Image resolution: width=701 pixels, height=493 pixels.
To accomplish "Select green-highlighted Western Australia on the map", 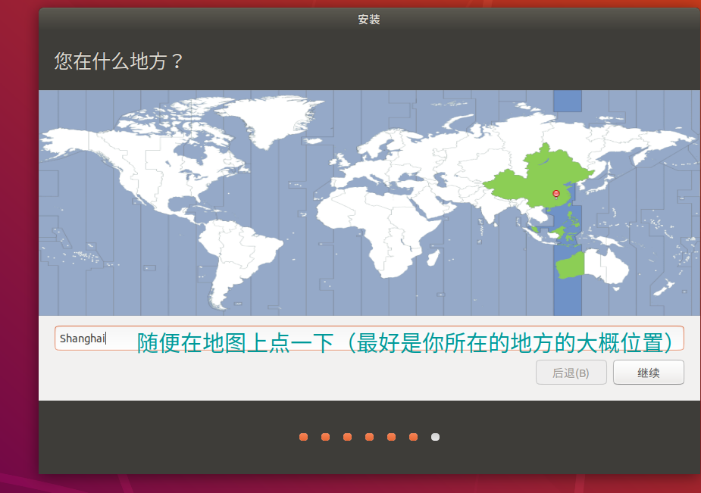I will tap(568, 265).
